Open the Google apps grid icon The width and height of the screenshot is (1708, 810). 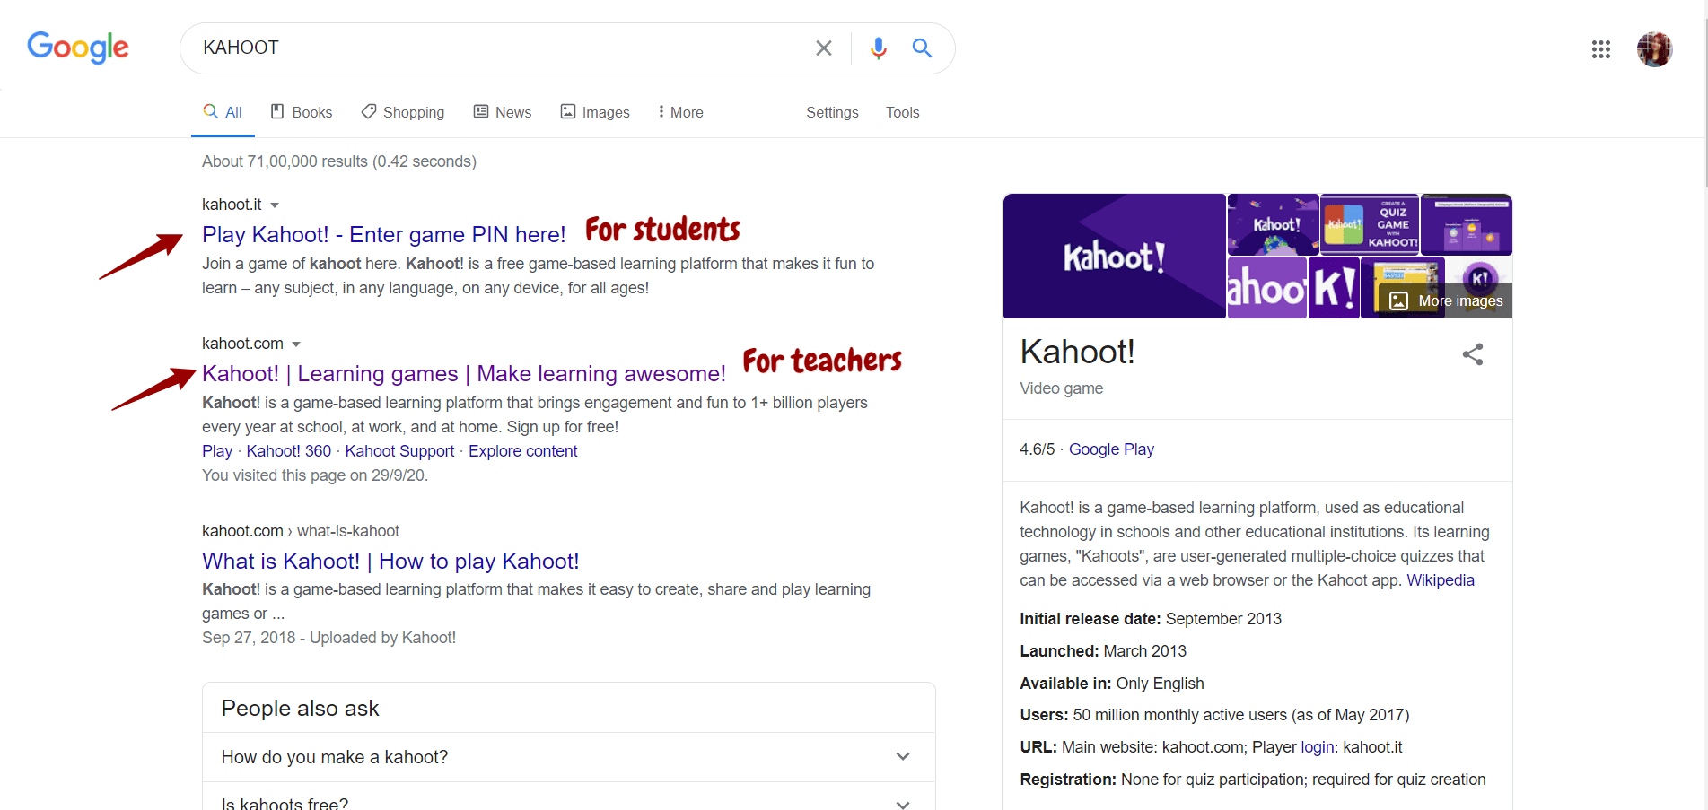tap(1601, 49)
